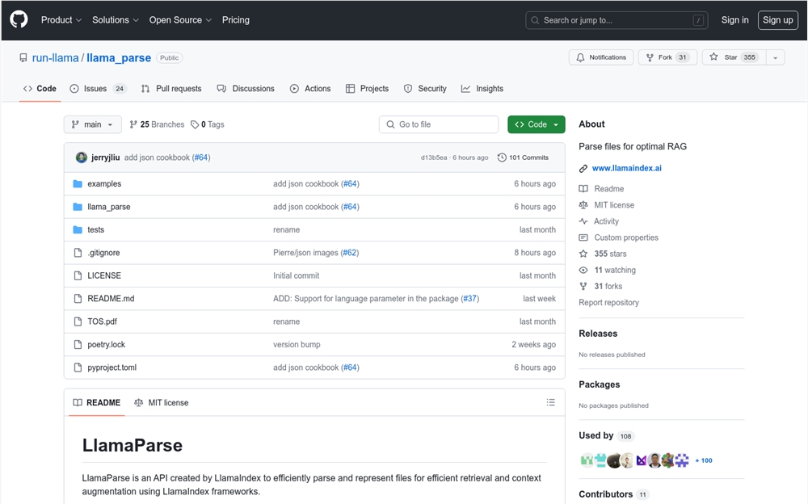Open the TOS.pdf file
808x504 pixels.
(x=102, y=321)
